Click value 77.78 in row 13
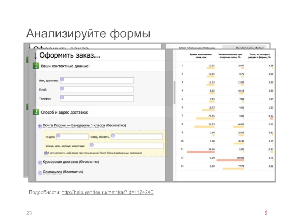Screen dimensions: 294x220 [241, 166]
